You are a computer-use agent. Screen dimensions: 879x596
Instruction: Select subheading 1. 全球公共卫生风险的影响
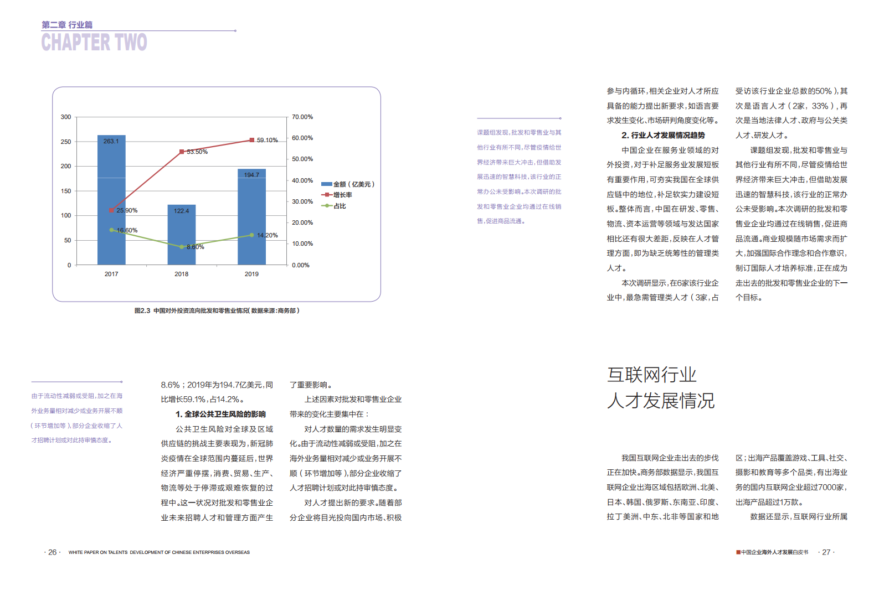point(220,414)
